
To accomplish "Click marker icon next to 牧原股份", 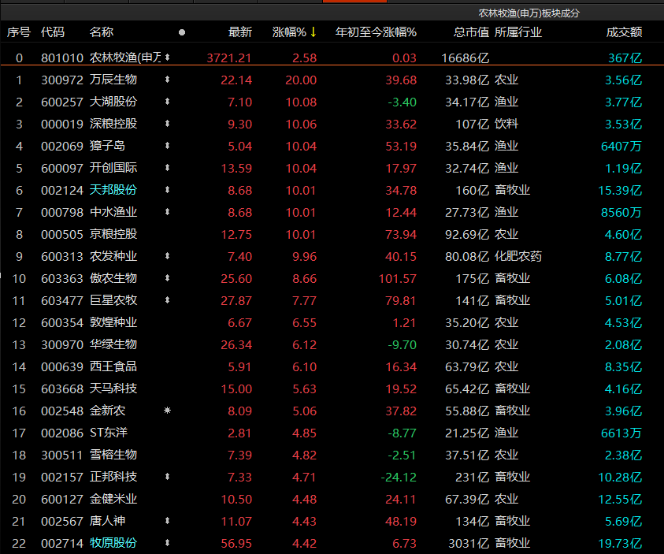I will tap(167, 542).
